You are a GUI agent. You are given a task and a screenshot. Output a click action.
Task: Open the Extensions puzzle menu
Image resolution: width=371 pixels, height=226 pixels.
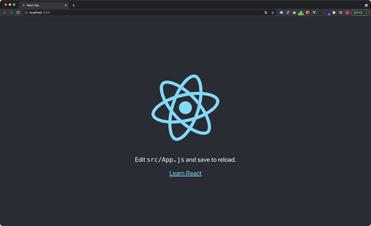334,13
